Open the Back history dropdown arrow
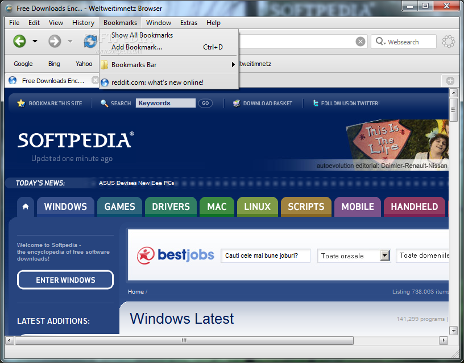464x363 pixels. click(x=35, y=41)
